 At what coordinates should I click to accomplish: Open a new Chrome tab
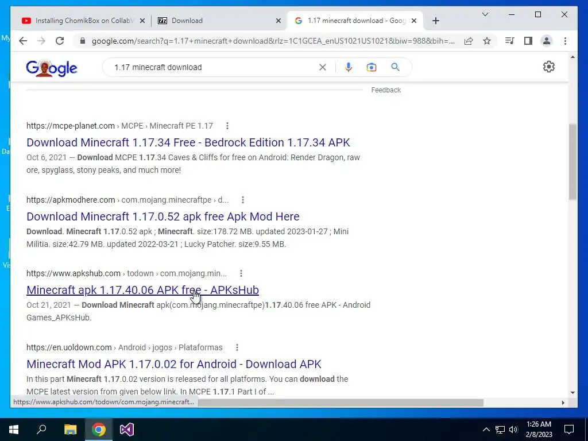[x=435, y=21]
